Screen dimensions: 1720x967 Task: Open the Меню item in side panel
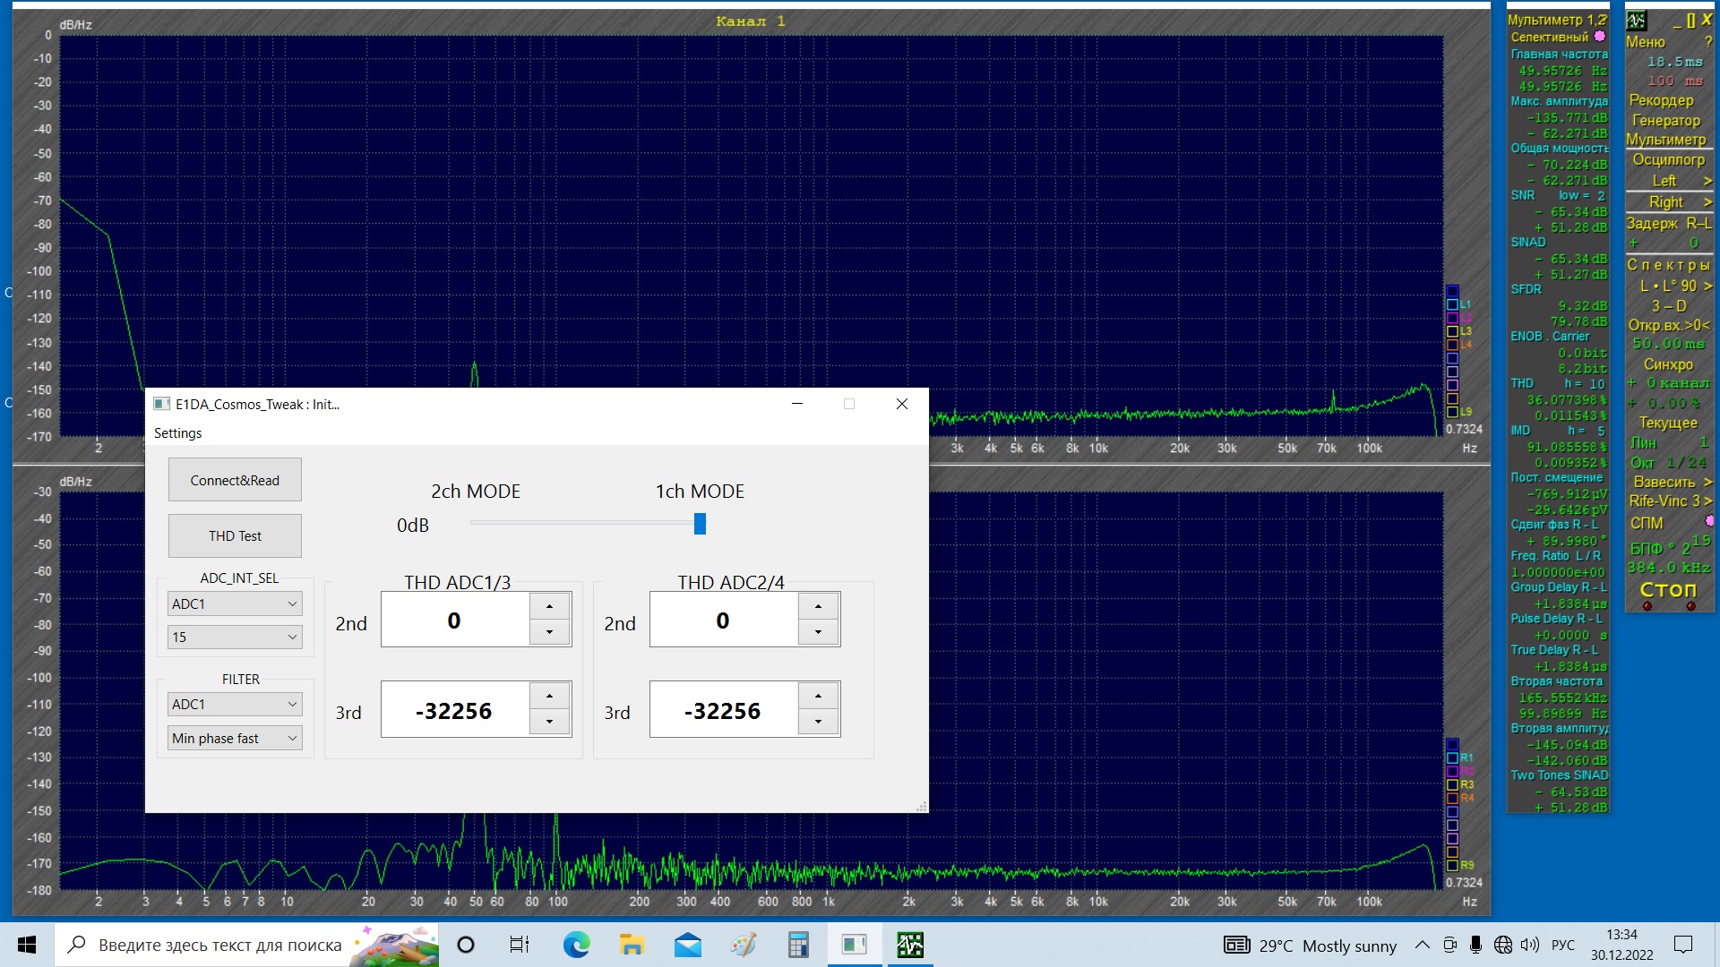pos(1646,42)
